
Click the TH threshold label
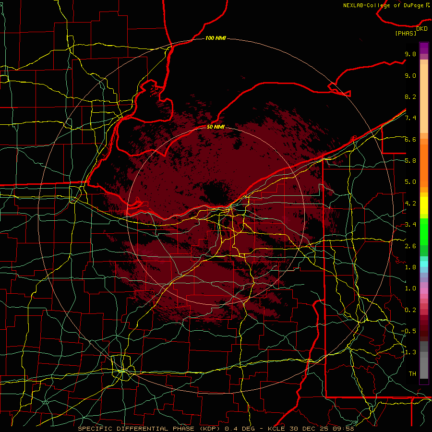[x=412, y=374]
